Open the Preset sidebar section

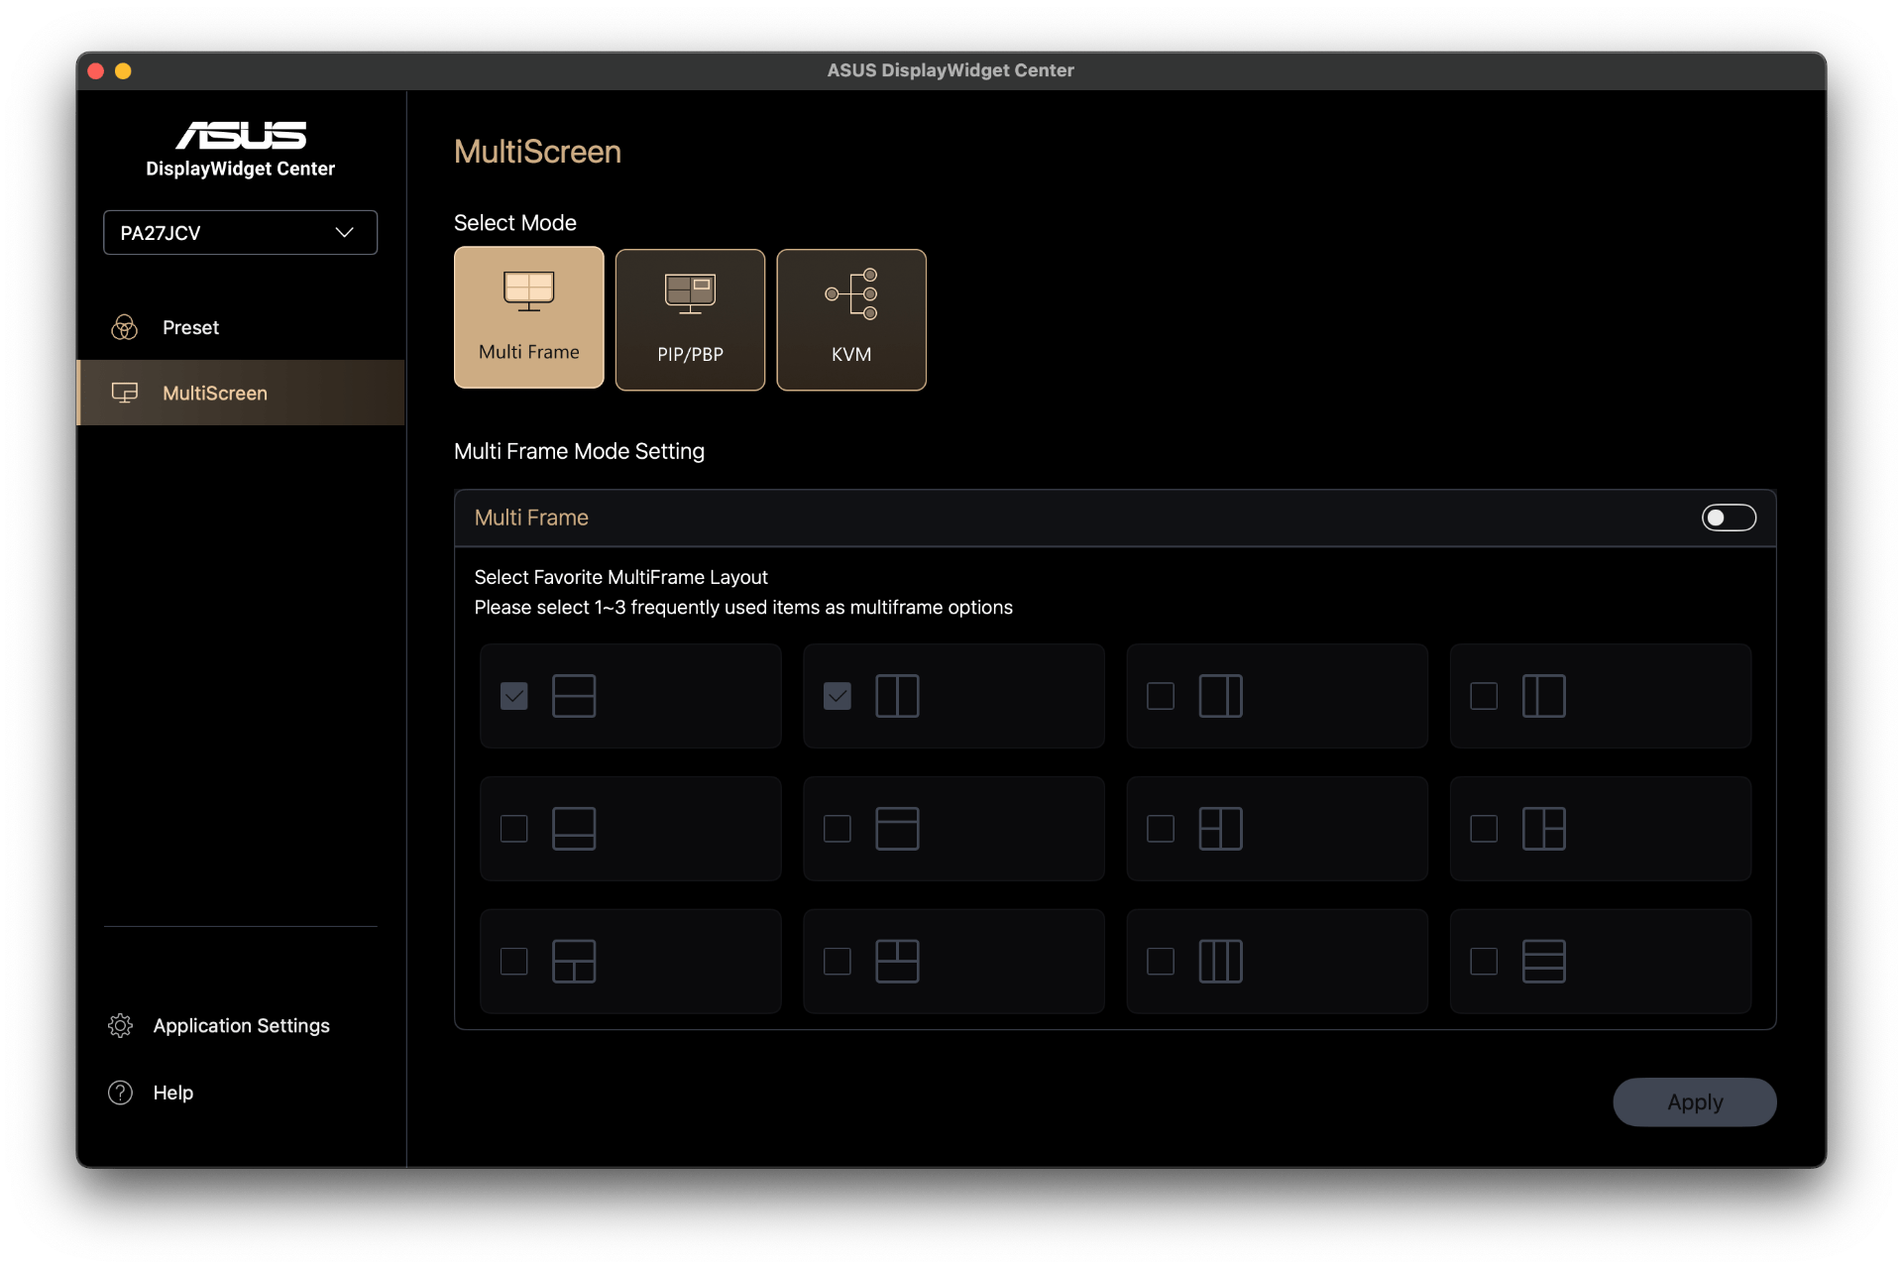pyautogui.click(x=190, y=327)
